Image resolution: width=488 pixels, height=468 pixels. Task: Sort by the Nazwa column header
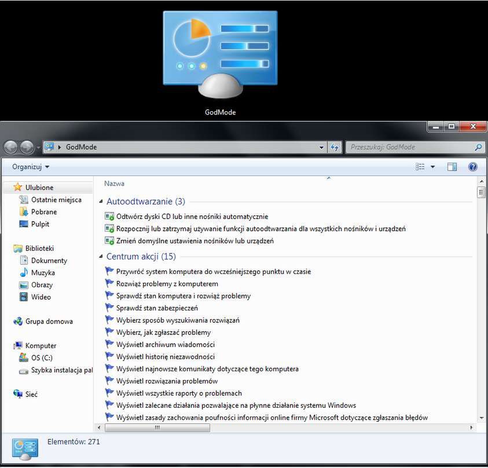(114, 184)
